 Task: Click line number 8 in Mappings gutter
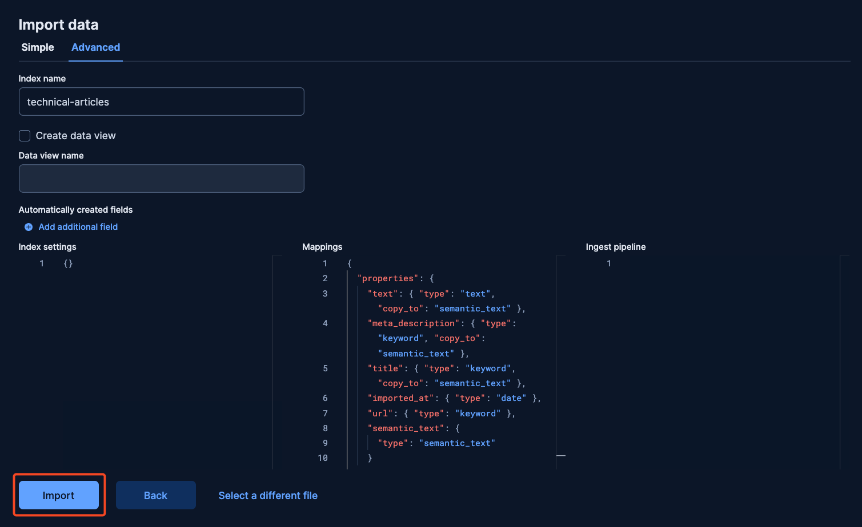click(x=325, y=428)
